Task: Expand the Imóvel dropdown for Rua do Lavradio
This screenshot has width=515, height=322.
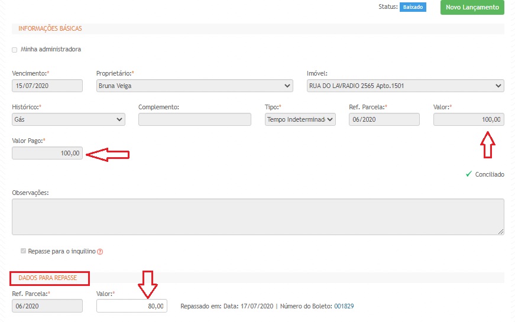Action: (x=405, y=86)
